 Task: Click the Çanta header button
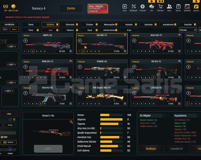tap(71, 8)
